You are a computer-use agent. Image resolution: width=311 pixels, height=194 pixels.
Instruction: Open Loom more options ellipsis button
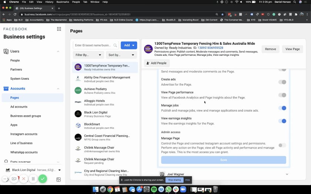coord(5,179)
